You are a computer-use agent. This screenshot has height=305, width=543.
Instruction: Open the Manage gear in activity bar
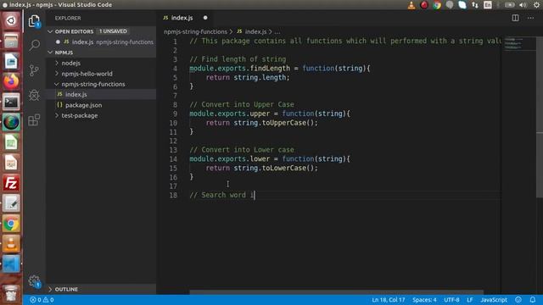click(34, 281)
